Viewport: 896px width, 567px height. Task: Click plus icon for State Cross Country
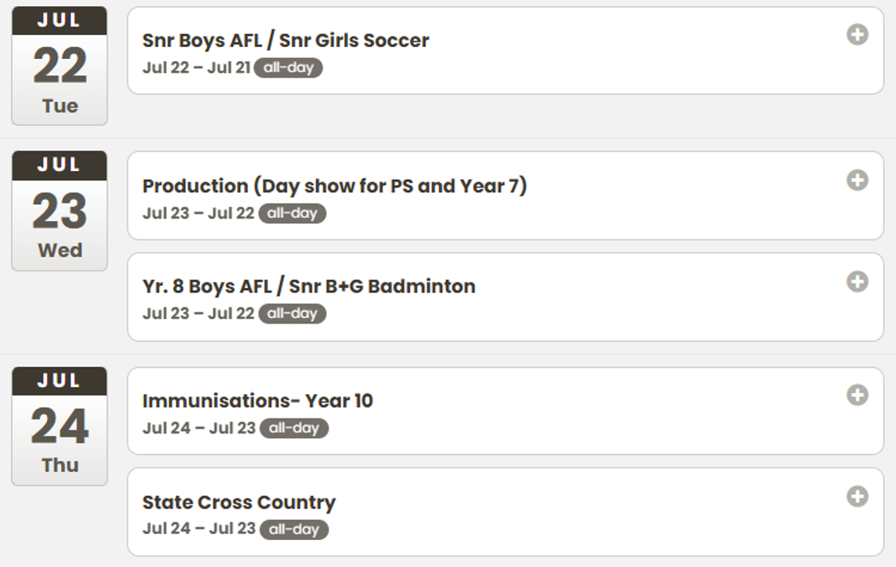tap(857, 496)
